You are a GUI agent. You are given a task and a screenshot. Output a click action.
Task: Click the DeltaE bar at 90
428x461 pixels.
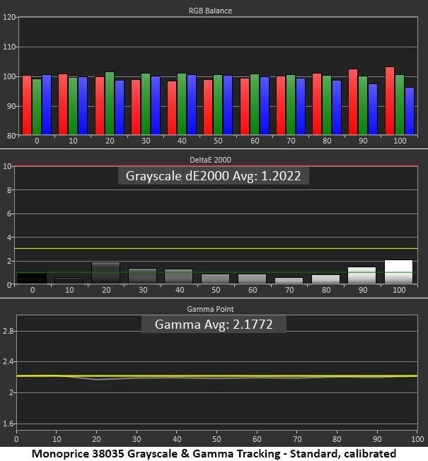(362, 276)
